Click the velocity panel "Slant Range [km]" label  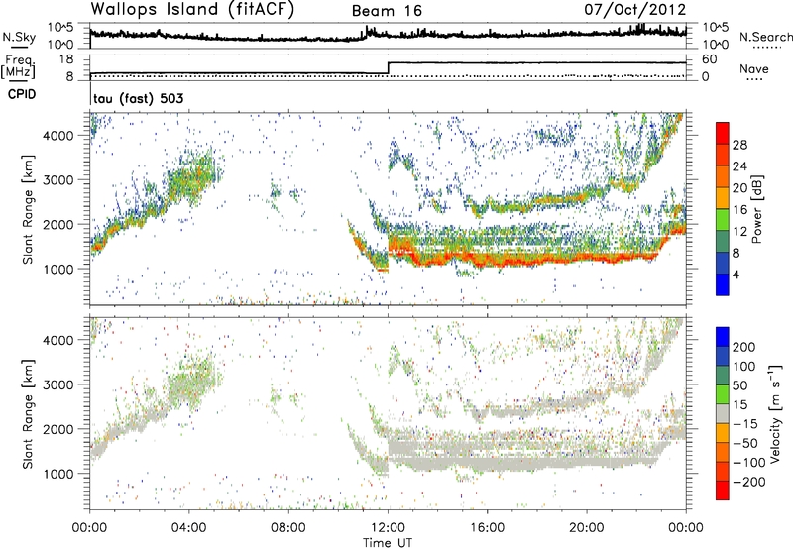(28, 413)
